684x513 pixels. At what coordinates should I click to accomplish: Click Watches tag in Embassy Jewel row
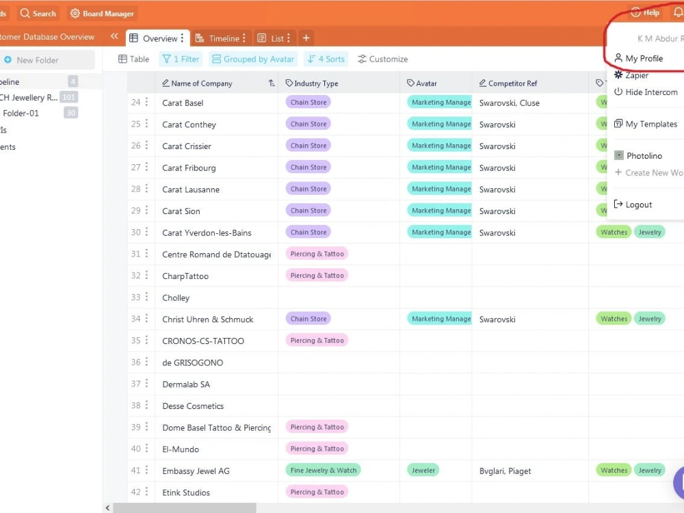tap(614, 471)
